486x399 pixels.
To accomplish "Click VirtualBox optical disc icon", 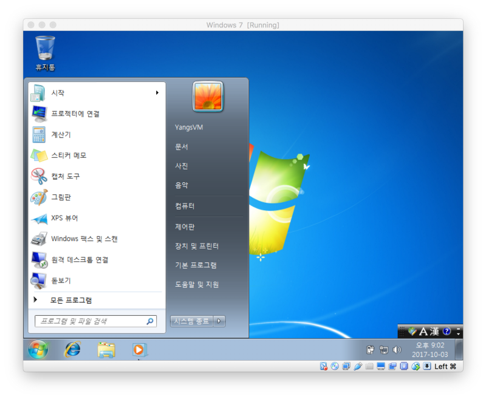I will point(335,366).
